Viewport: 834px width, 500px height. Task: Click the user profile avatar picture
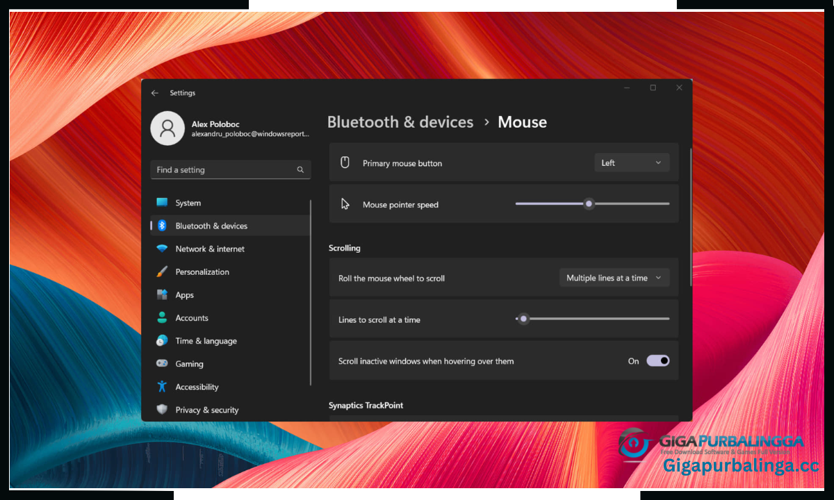point(167,128)
